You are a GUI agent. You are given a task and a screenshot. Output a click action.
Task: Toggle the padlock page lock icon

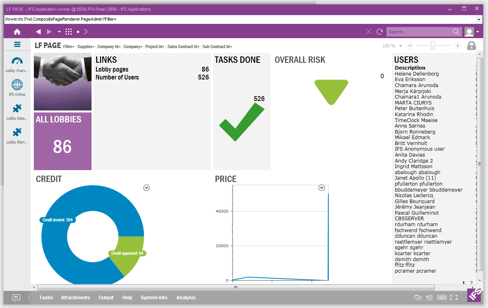471,46
